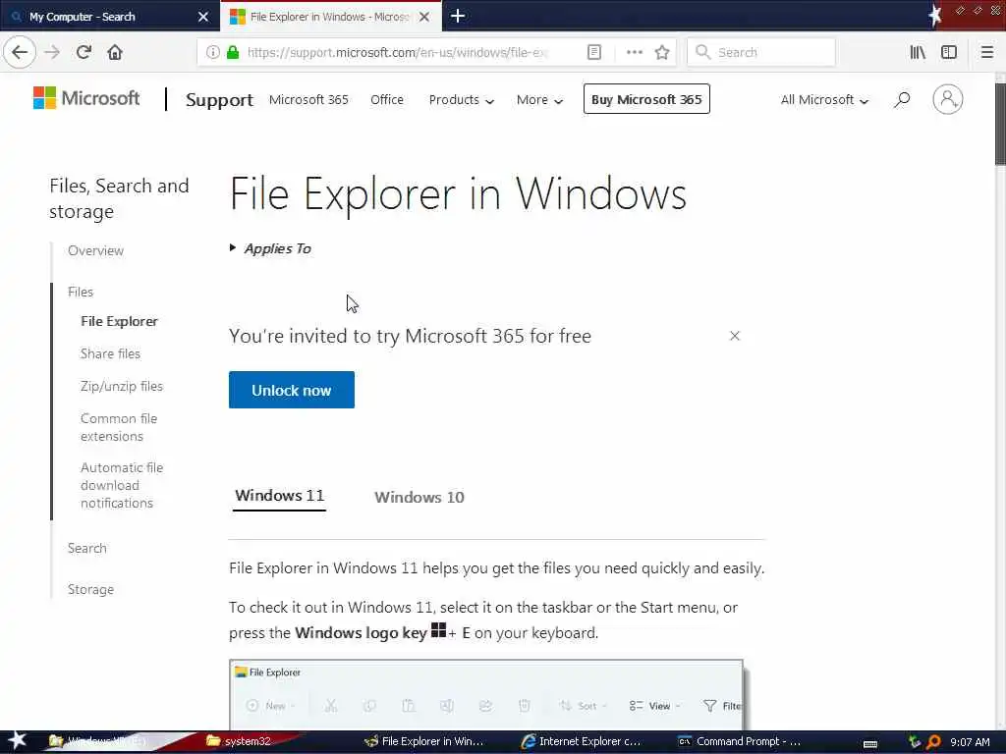Click the File Explorer screenshot thumbnail

[485, 694]
